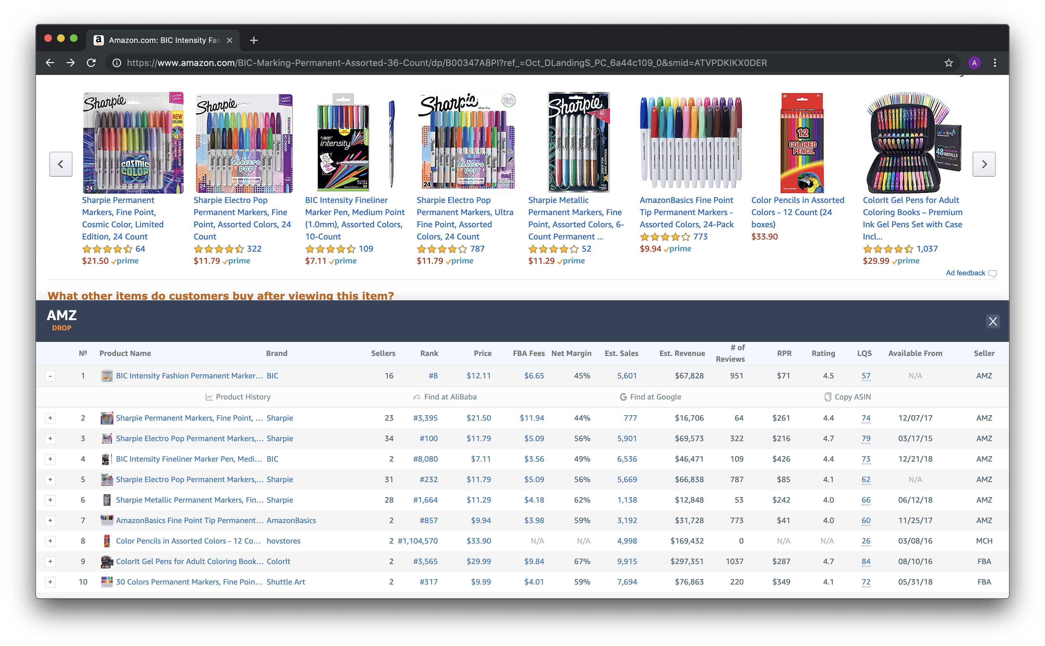Sort table by Est. Revenue column
This screenshot has height=646, width=1045.
[682, 353]
